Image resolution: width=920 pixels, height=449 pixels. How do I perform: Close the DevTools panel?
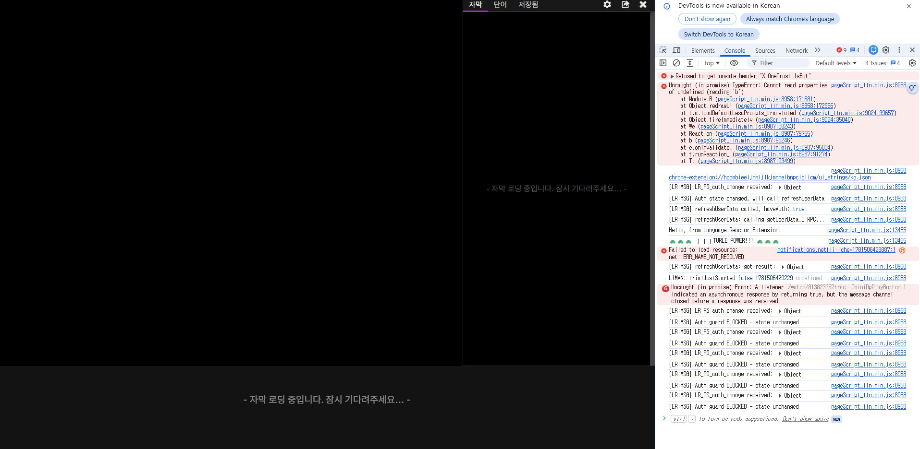click(x=912, y=50)
